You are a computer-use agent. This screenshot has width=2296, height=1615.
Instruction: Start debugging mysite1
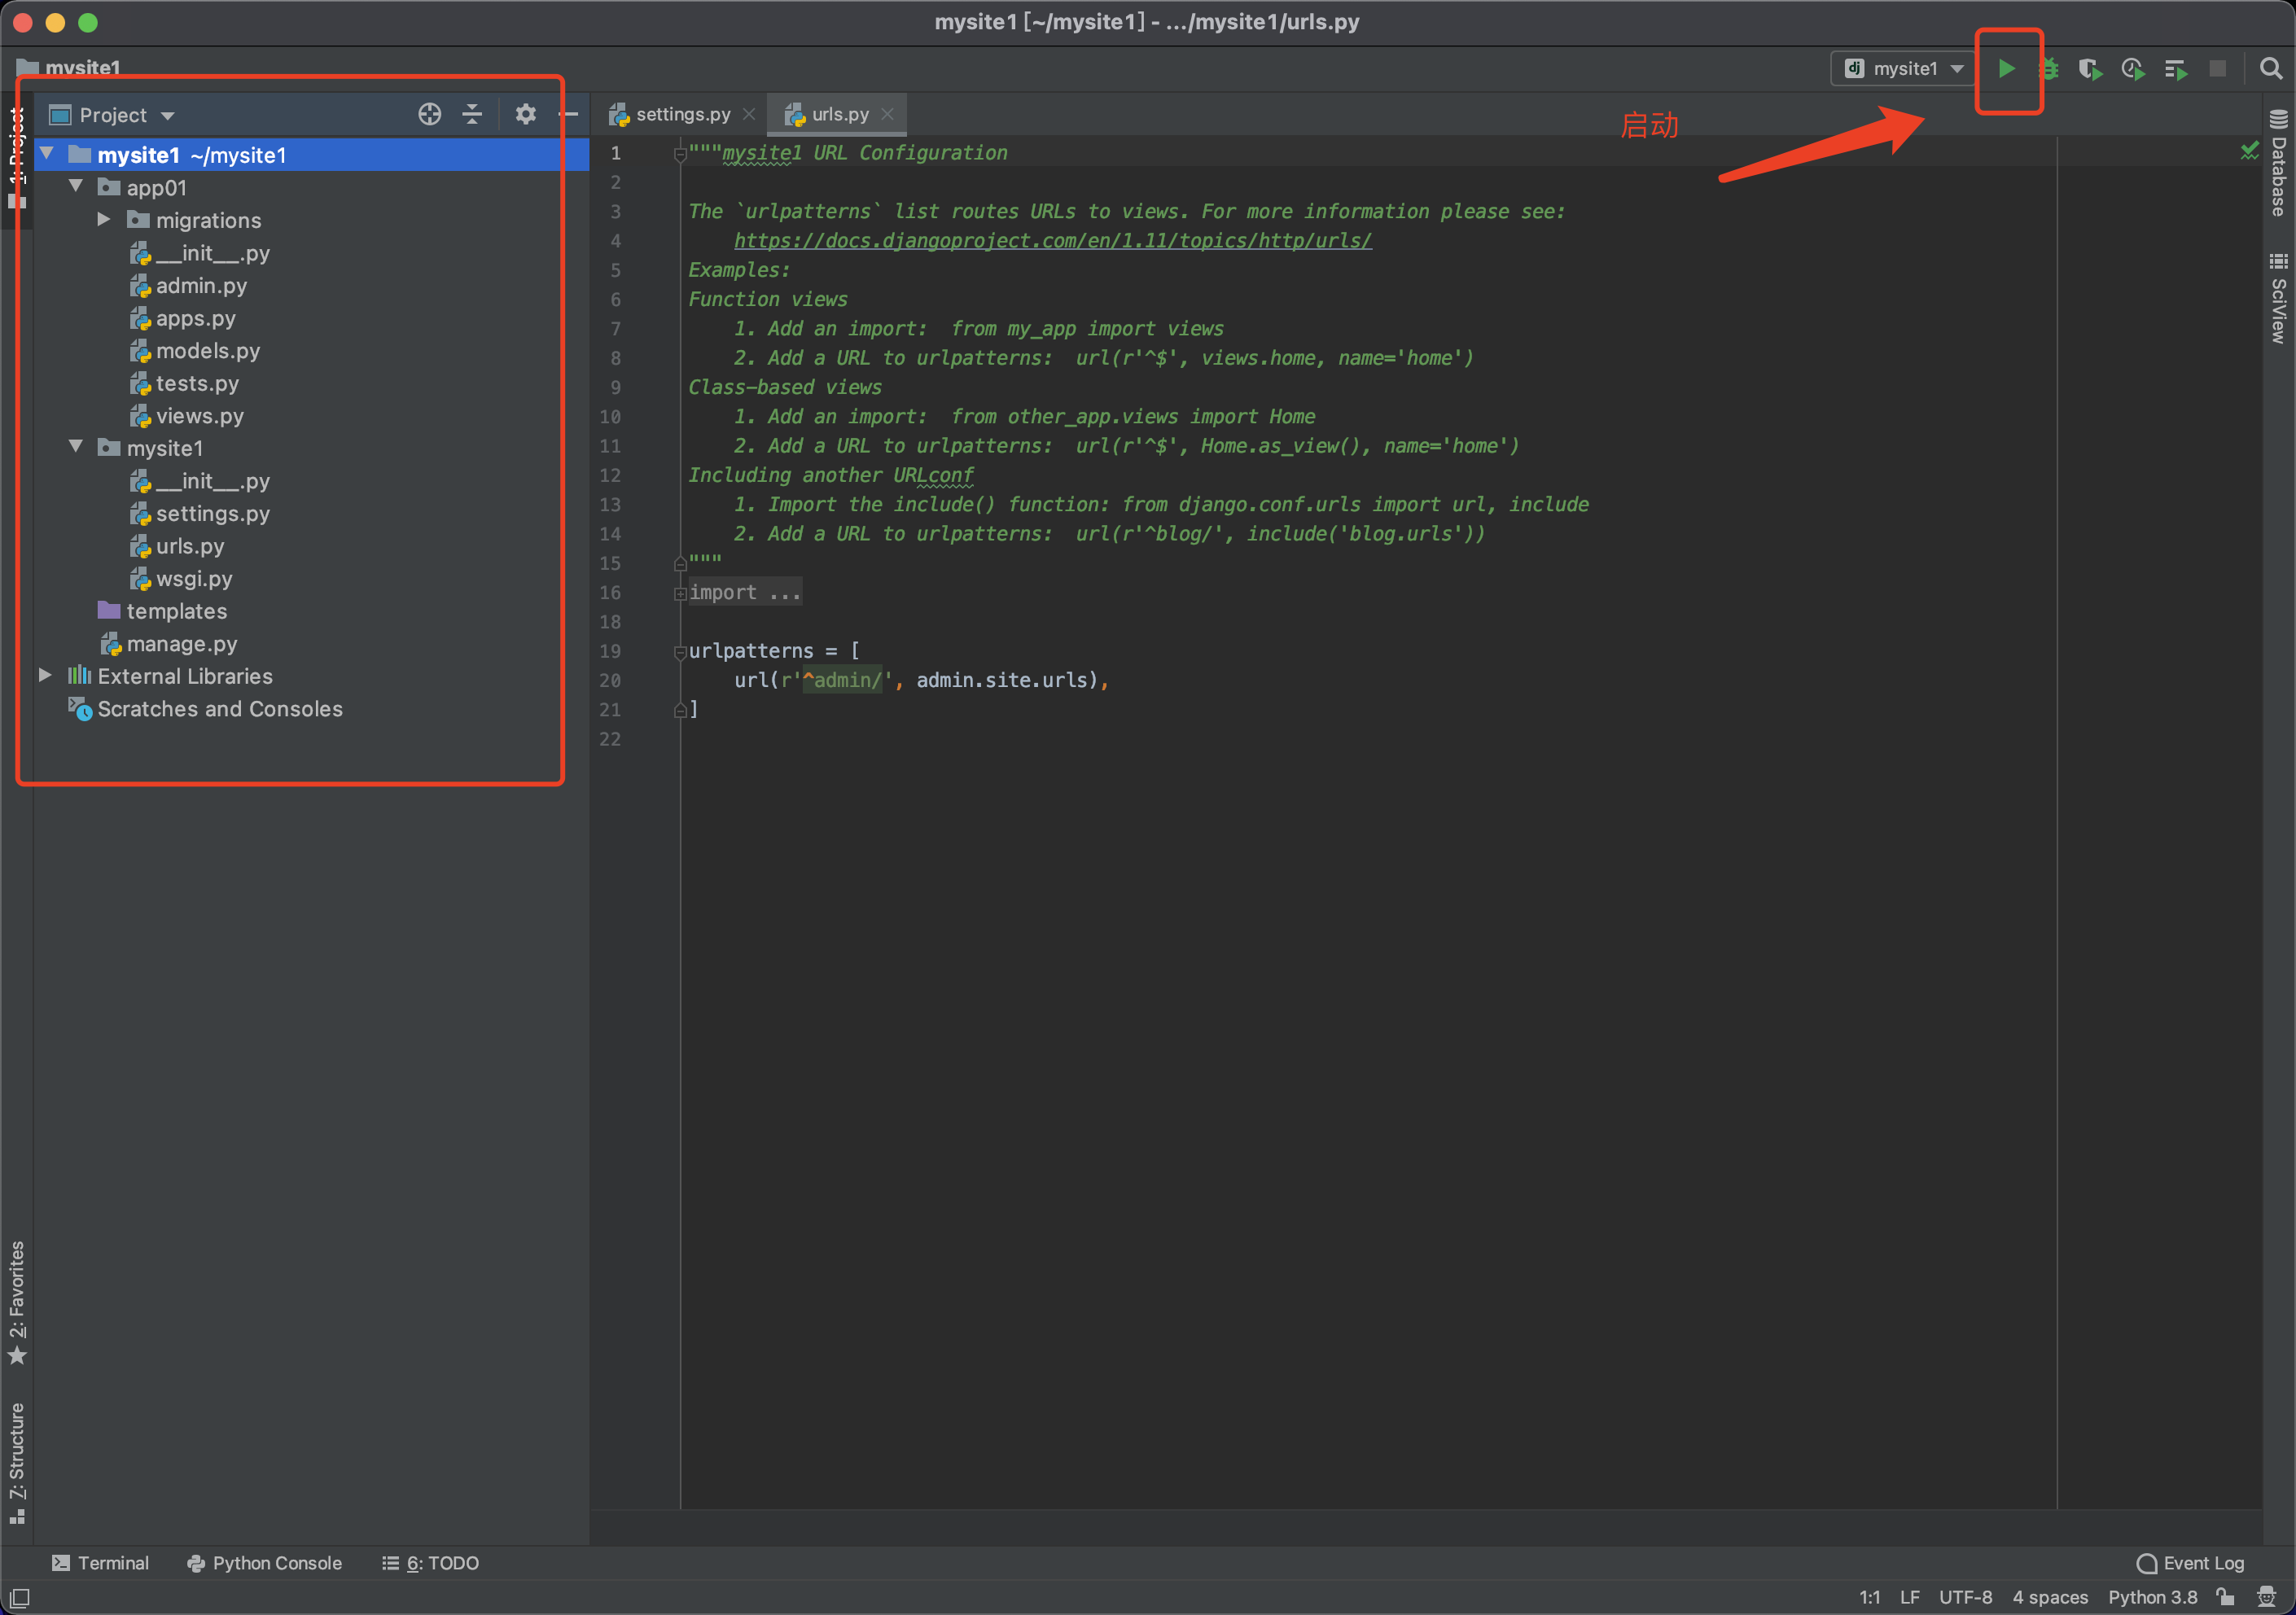[2049, 69]
